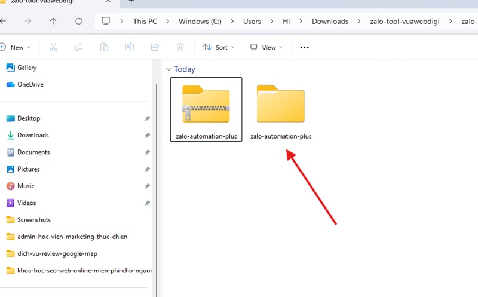Viewport: 478px width, 297px height.
Task: Unpin Music using its pin icon
Action: (147, 186)
